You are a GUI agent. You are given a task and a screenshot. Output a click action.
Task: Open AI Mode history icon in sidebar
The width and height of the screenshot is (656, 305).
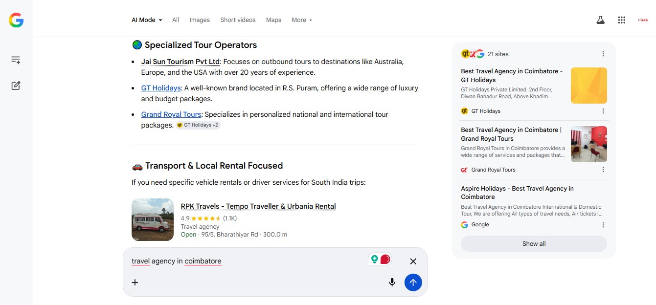[16, 60]
